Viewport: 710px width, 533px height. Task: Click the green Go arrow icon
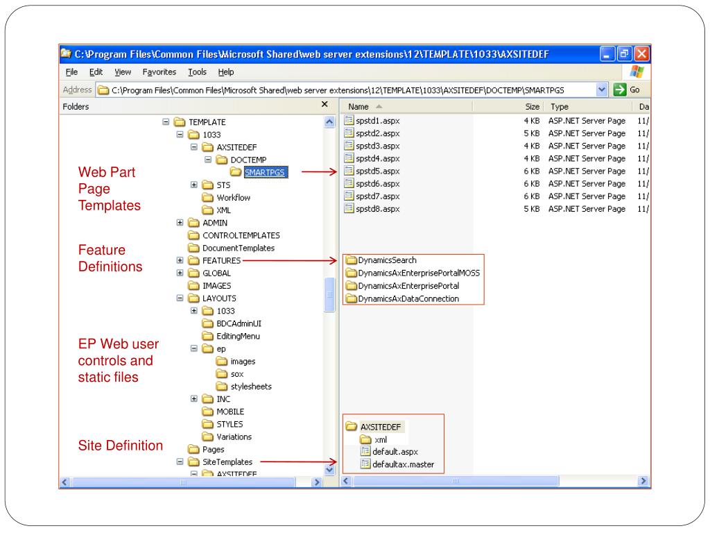click(x=619, y=90)
